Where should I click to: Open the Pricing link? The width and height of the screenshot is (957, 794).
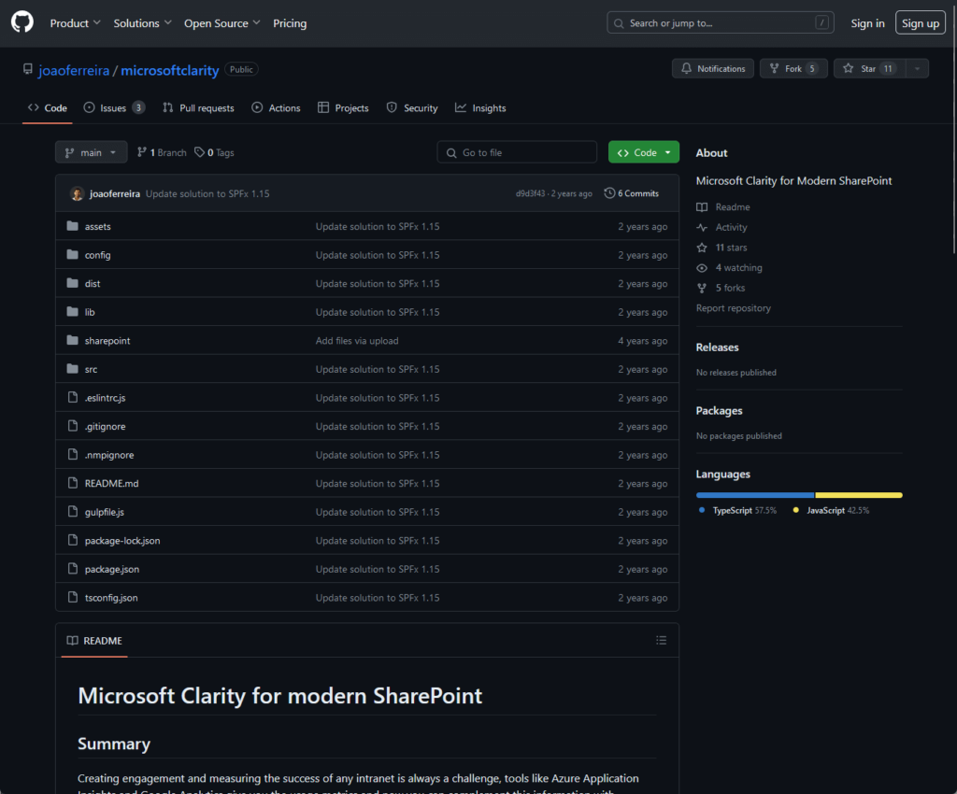290,23
